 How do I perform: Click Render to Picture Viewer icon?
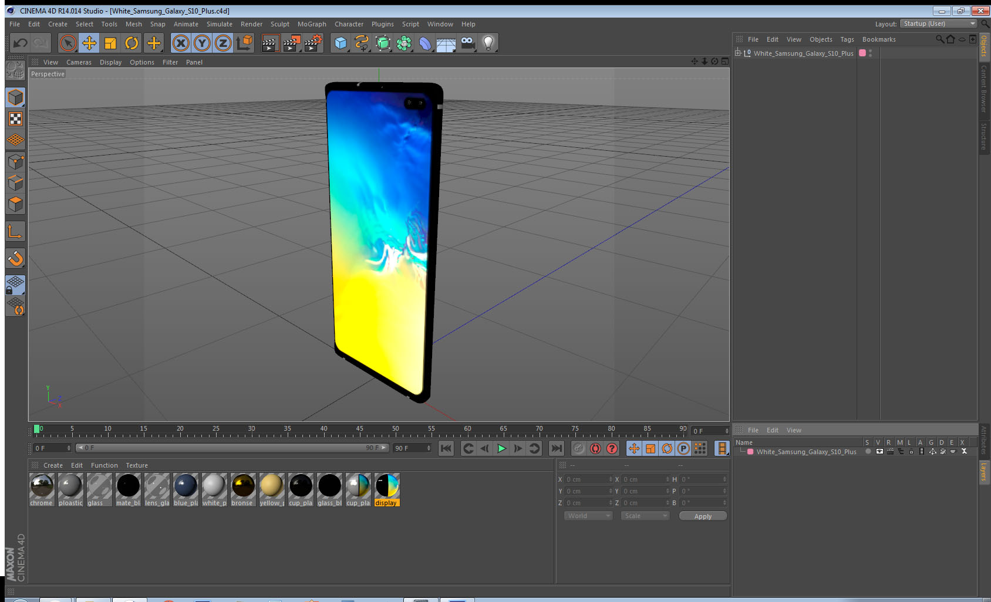coord(292,43)
